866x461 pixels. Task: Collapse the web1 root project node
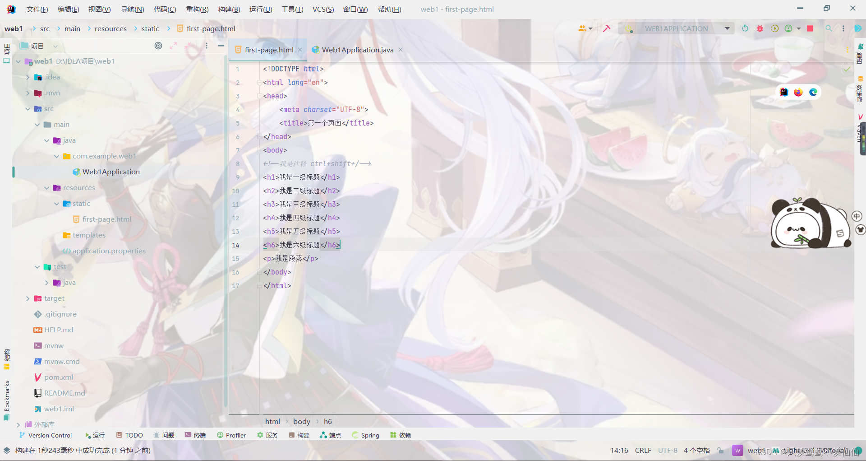(18, 61)
